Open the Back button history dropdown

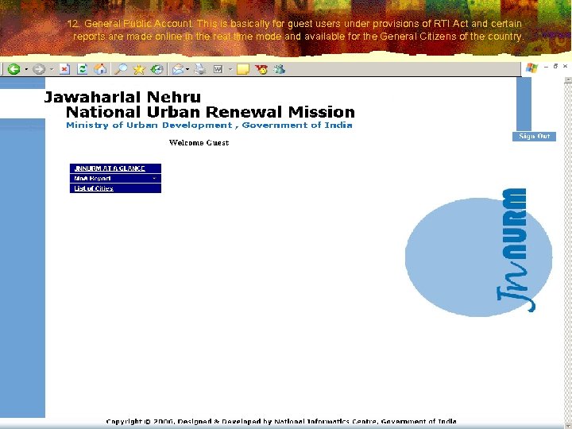coord(26,69)
